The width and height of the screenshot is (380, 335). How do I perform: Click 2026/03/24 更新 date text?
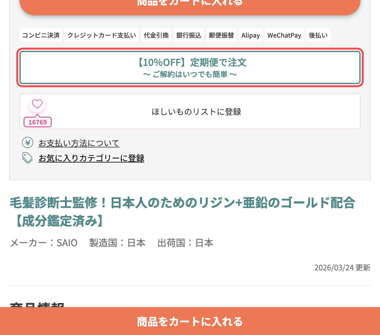342,268
